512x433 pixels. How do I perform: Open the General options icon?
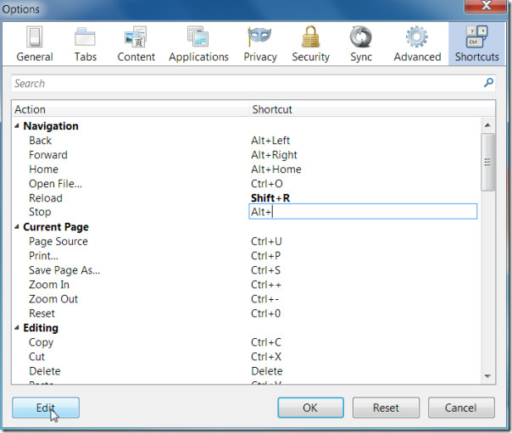tap(34, 39)
